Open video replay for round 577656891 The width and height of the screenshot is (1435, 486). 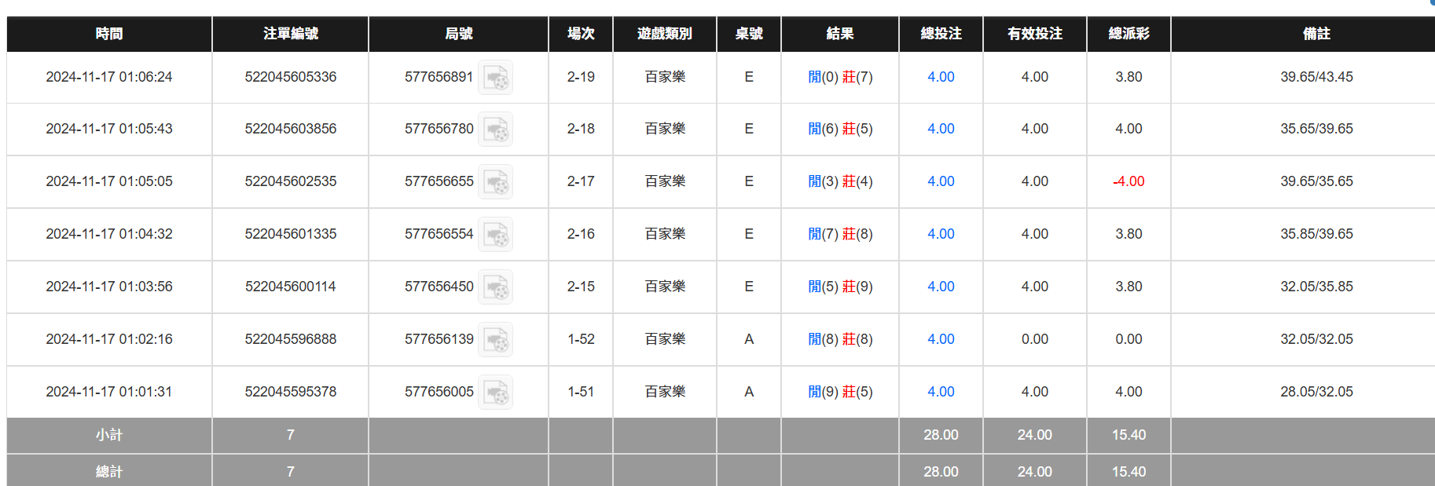pos(496,78)
